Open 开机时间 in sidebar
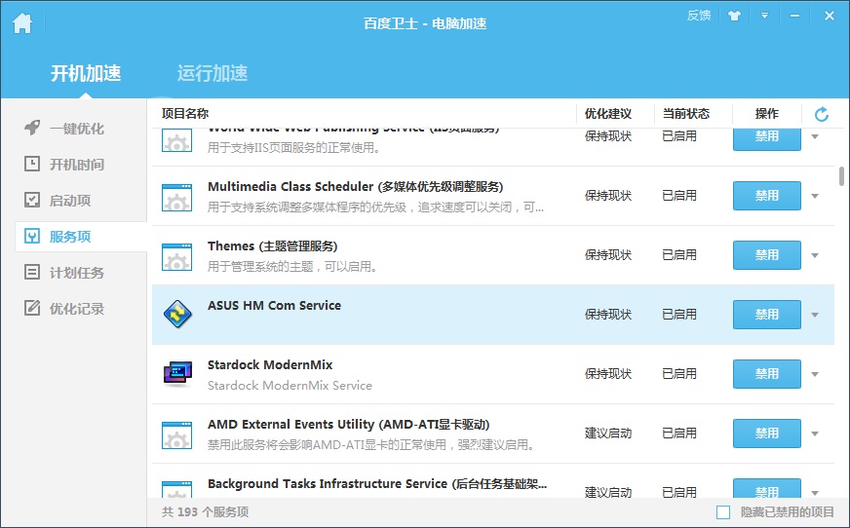The width and height of the screenshot is (850, 528). (x=77, y=165)
